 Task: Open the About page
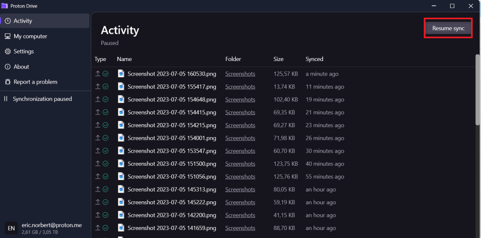[x=45, y=67]
